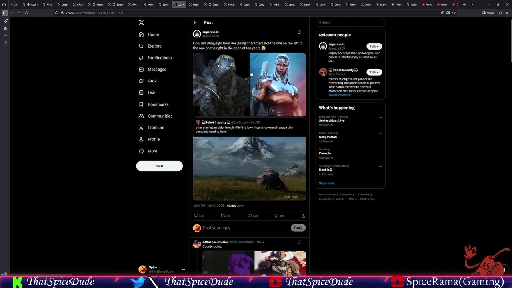Open options for Dolly Parton trend
512x288 pixels.
pyautogui.click(x=380, y=134)
